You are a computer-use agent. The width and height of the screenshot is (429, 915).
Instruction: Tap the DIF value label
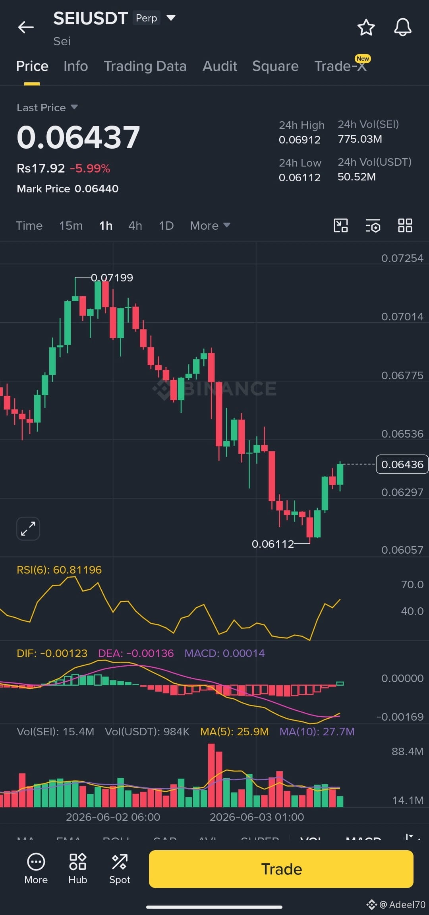click(x=52, y=653)
